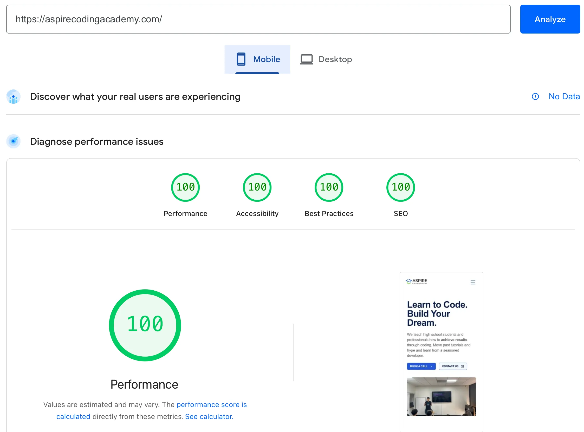This screenshot has height=432, width=584.
Task: Click the SEO 100 score circle
Action: pyautogui.click(x=400, y=187)
